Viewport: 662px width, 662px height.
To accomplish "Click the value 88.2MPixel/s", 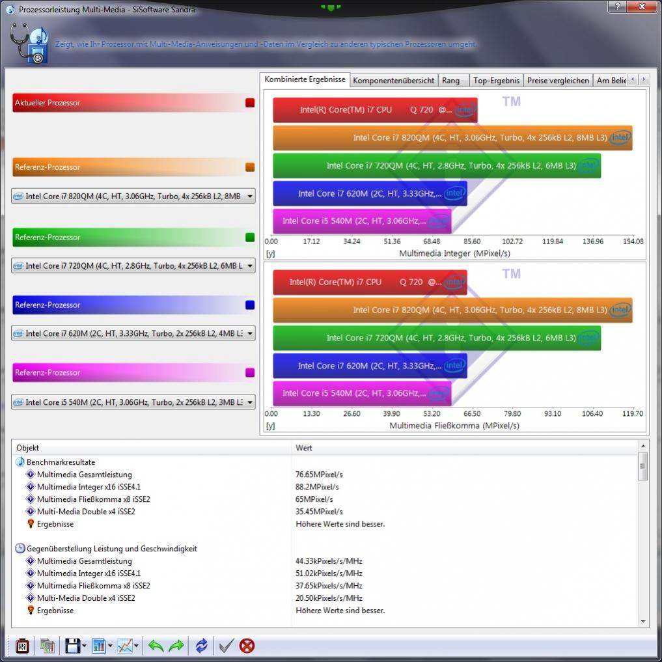I will click(x=317, y=487).
